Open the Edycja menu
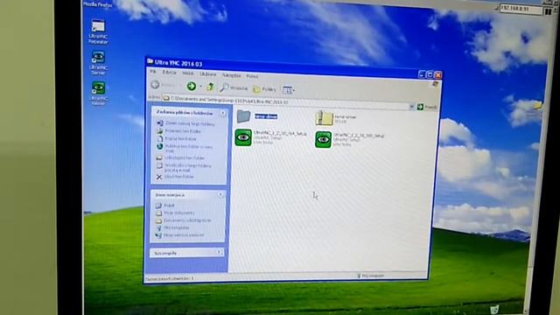 click(169, 73)
